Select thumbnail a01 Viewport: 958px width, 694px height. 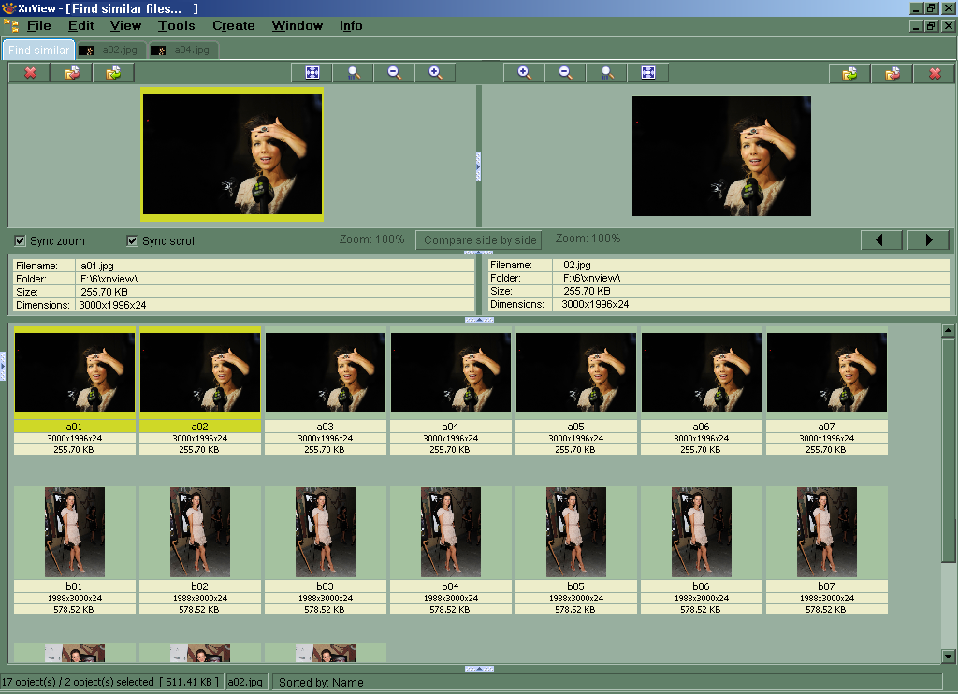pyautogui.click(x=75, y=391)
